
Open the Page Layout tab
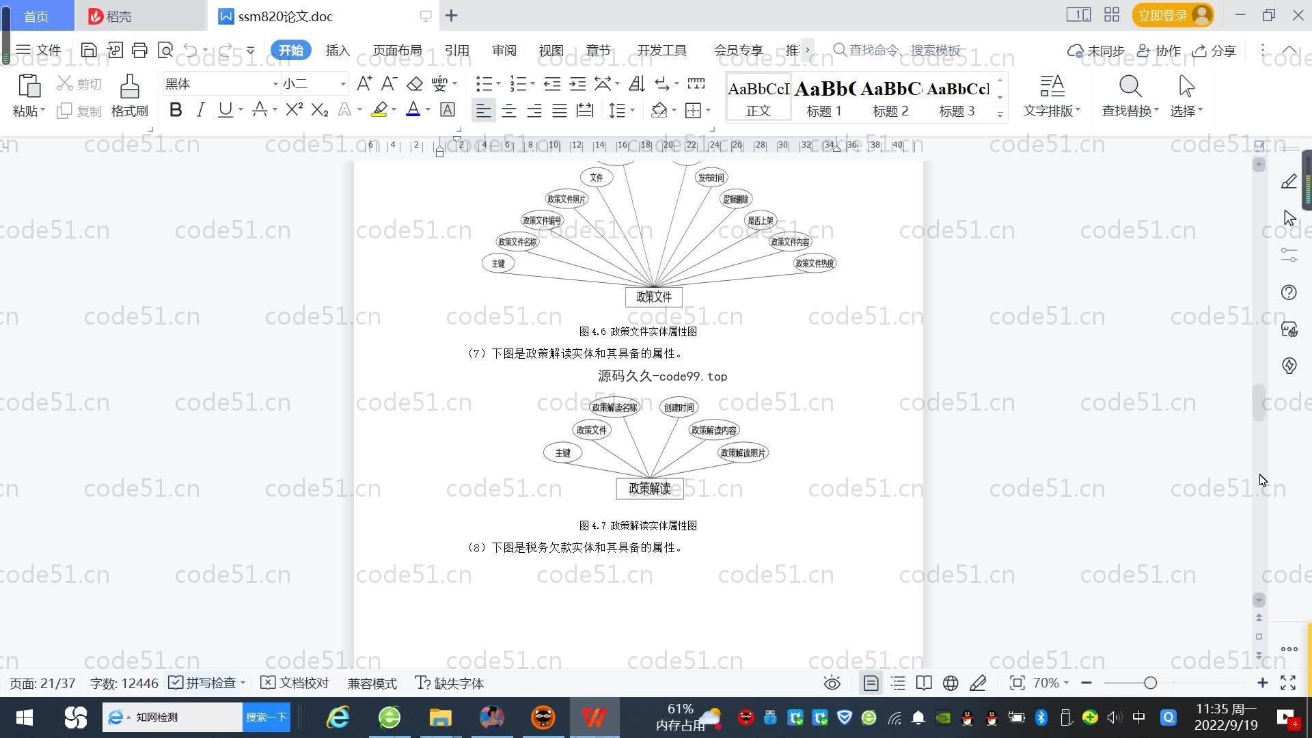(397, 50)
